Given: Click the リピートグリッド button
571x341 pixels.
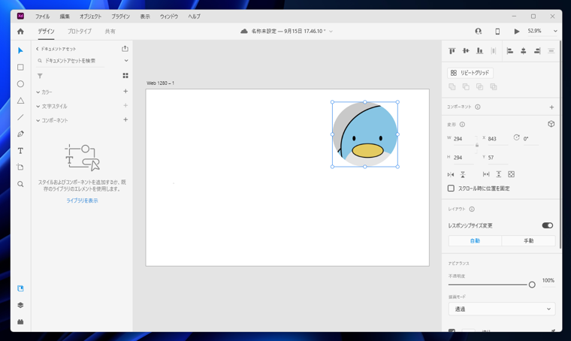Looking at the screenshot, I should [470, 73].
